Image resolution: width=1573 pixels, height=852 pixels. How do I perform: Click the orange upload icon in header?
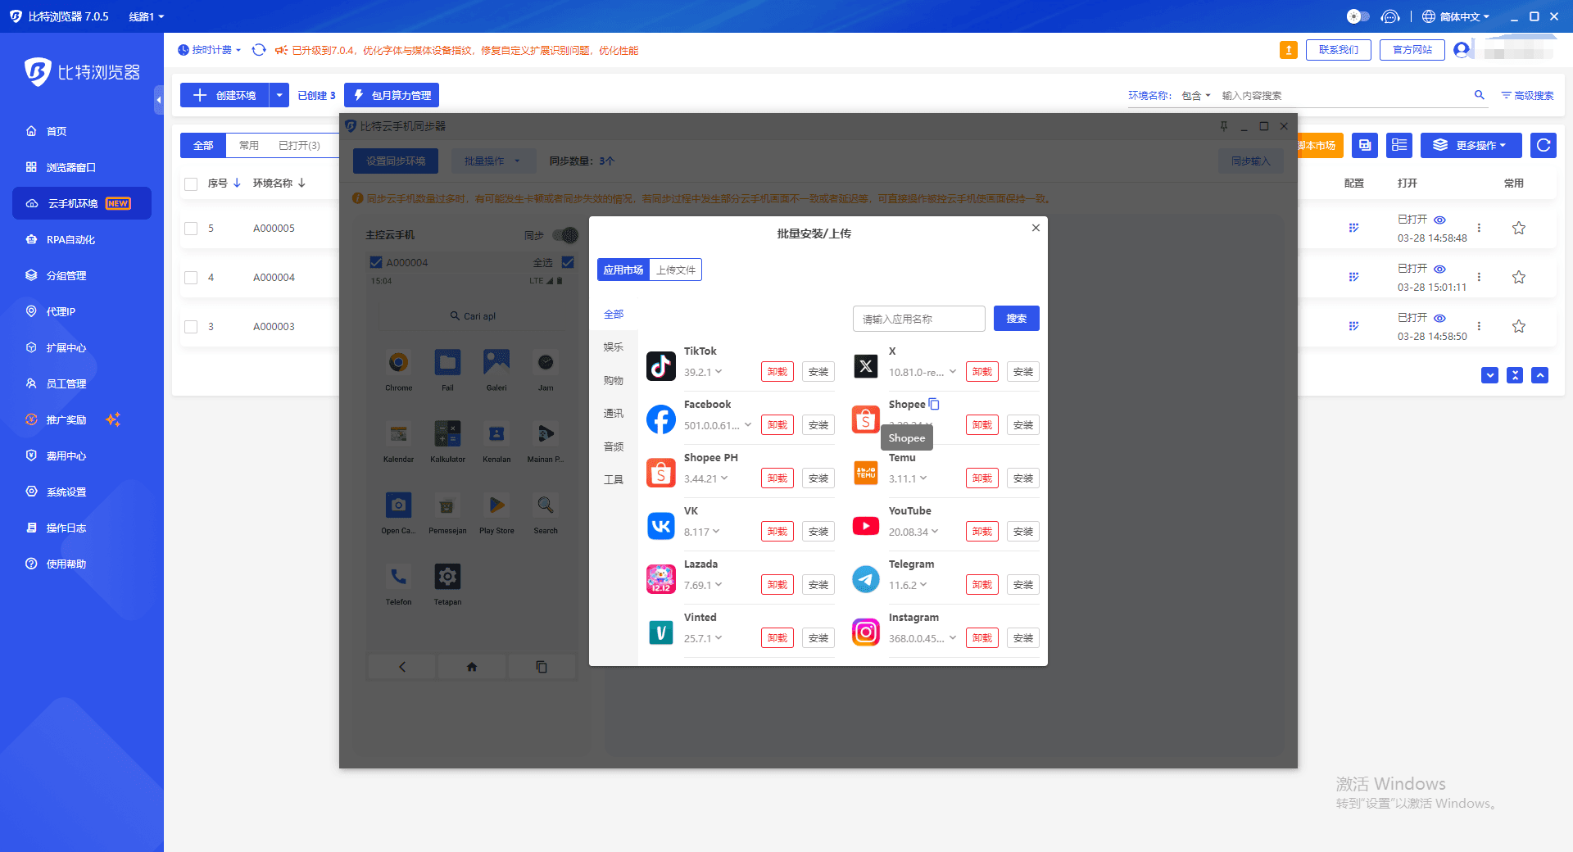point(1288,50)
